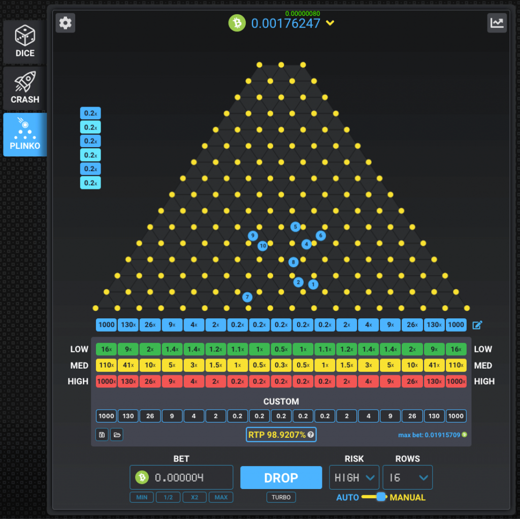The height and width of the screenshot is (519, 520).
Task: Save the custom multiplier preset
Action: pyautogui.click(x=102, y=435)
